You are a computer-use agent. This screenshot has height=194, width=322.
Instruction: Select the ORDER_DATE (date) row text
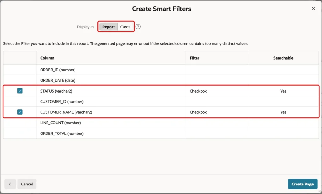tap(58, 80)
